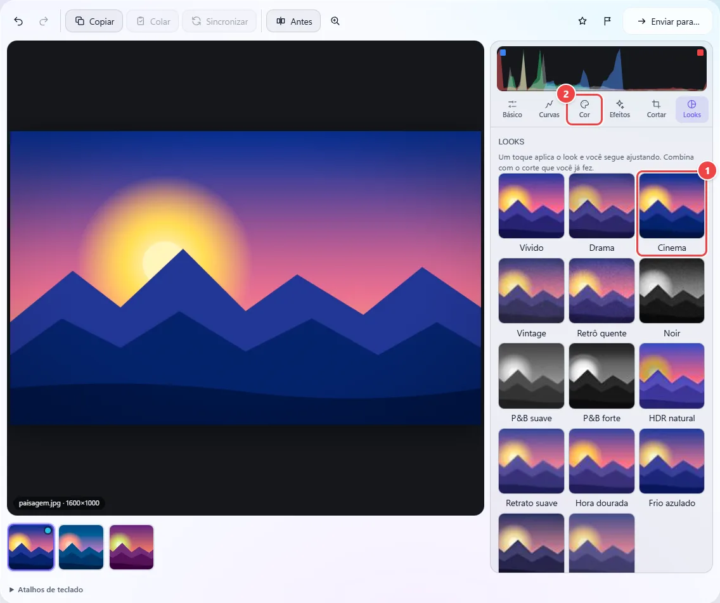Choose the Cinema look preset
720x603 pixels.
672,213
